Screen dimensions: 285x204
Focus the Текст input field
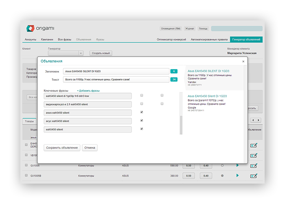116,80
